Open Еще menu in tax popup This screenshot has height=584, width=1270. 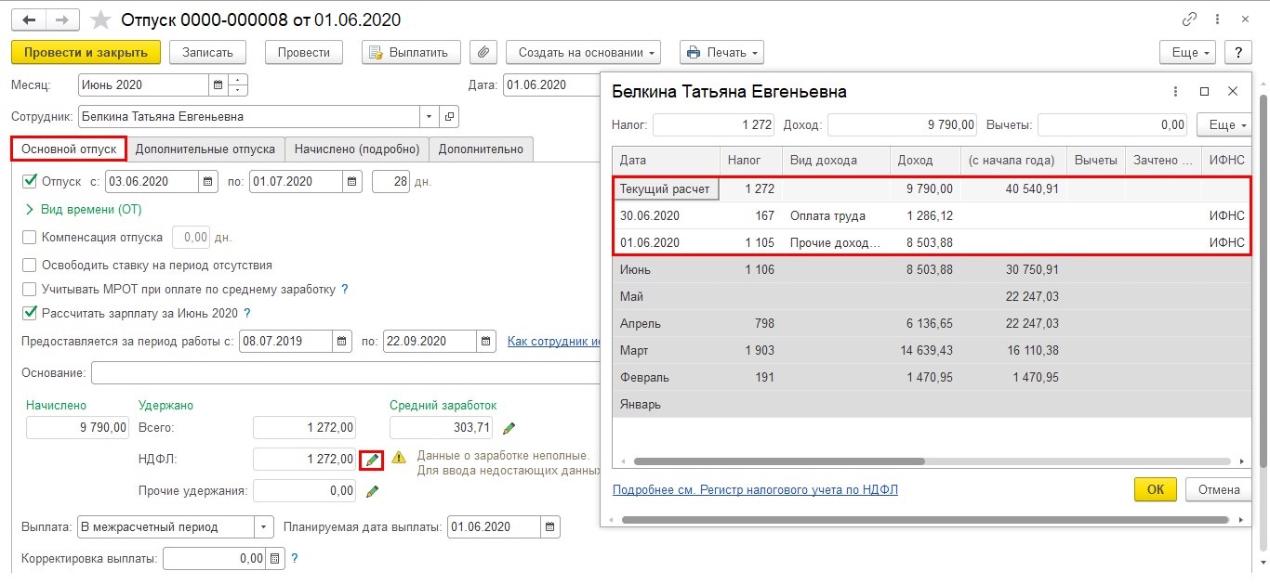(x=1223, y=124)
